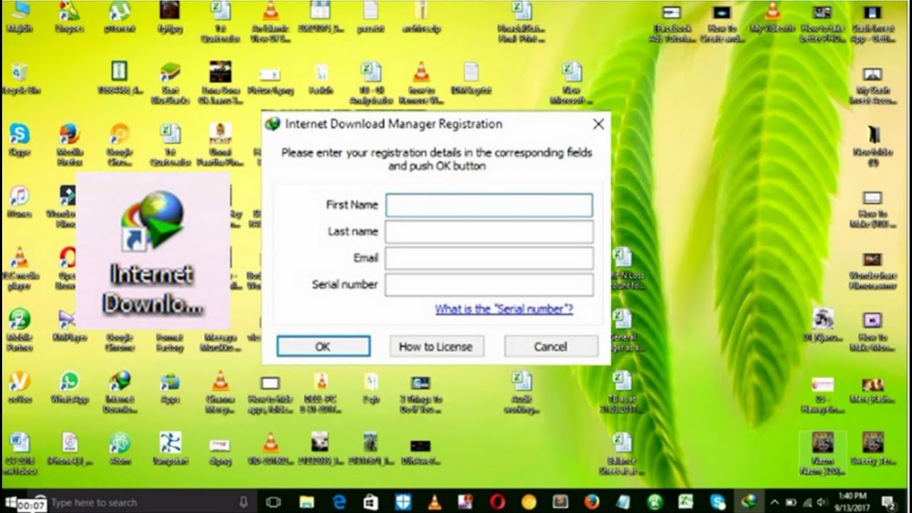Open the Action Center notifications icon
Image resolution: width=912 pixels, height=513 pixels.
coord(888,502)
